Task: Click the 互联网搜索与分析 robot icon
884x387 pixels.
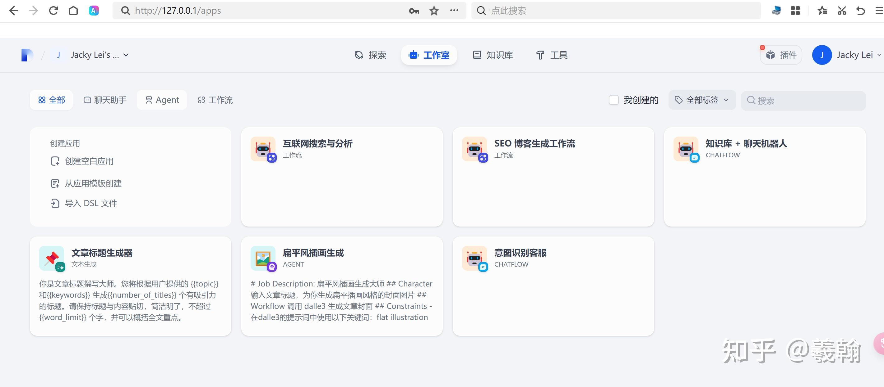Action: coord(263,149)
